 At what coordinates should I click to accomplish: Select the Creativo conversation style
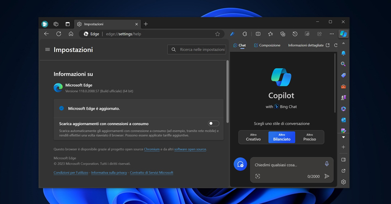(253, 137)
